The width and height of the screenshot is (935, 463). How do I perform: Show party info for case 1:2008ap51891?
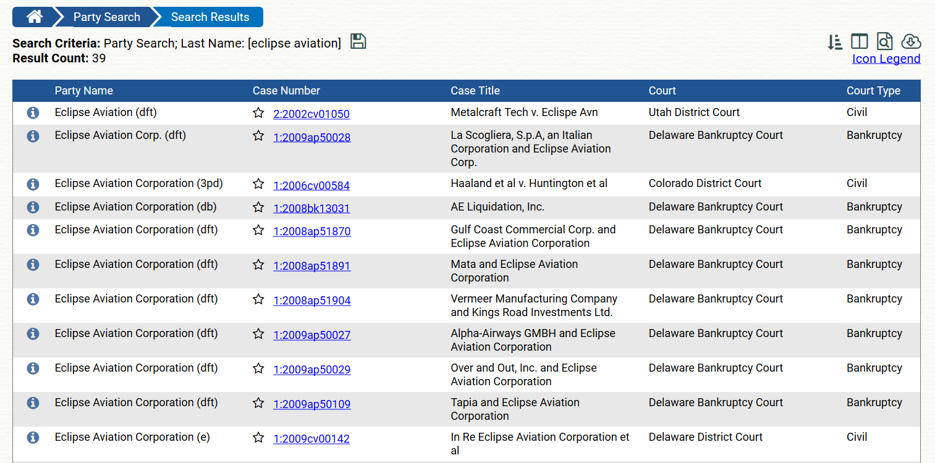tap(33, 265)
